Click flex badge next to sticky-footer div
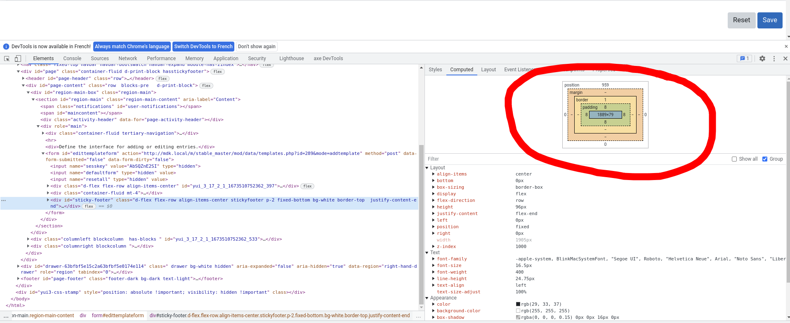 click(89, 206)
